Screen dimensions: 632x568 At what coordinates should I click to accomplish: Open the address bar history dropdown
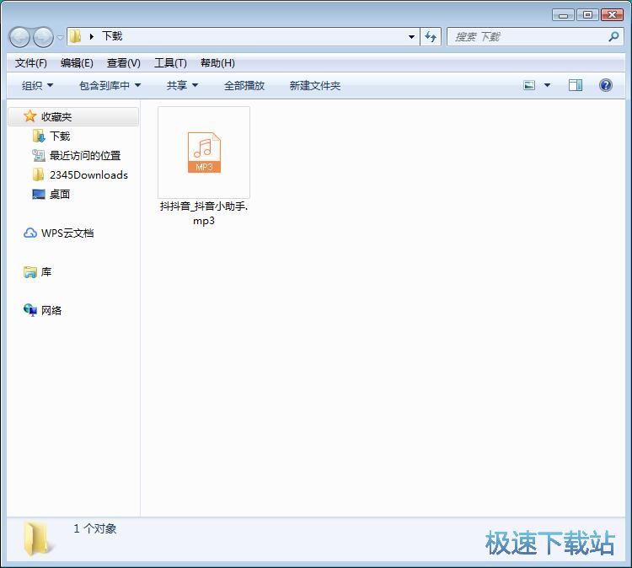coord(411,37)
